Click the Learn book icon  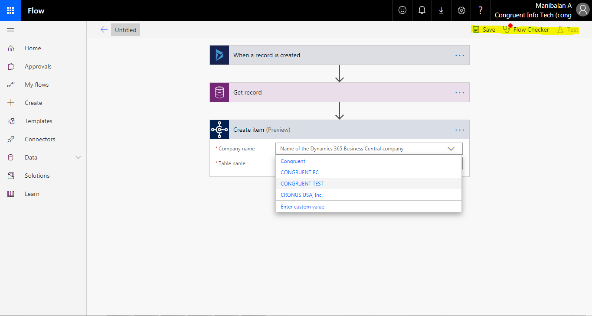11,194
